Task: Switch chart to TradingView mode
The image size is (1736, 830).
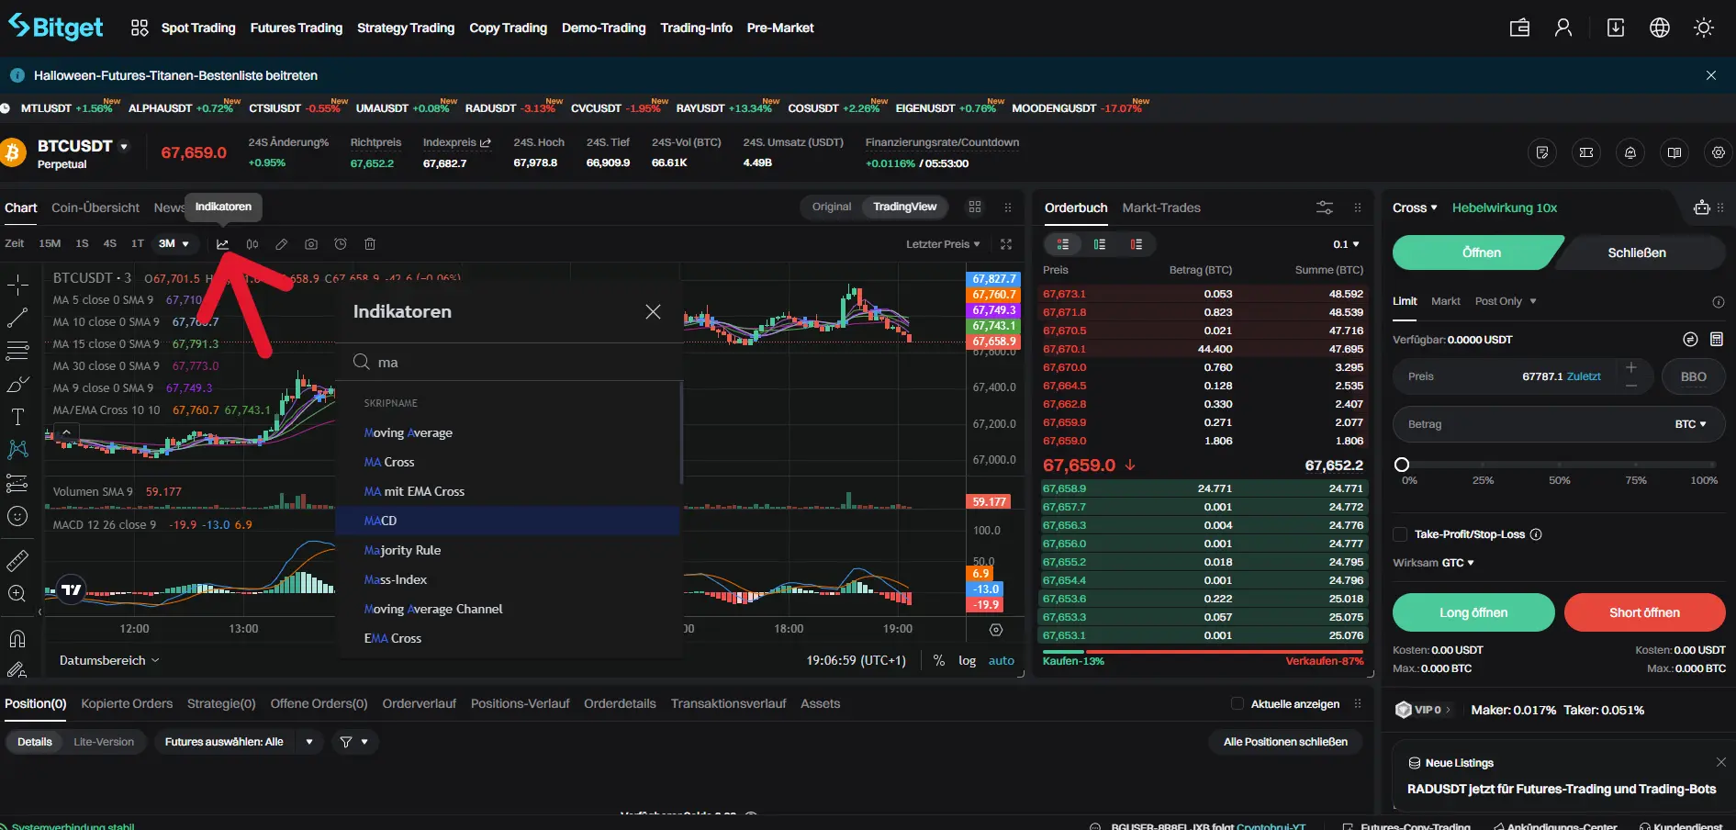Action: 904,207
